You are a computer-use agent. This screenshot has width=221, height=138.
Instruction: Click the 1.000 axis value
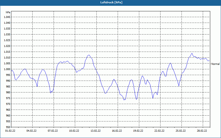[7, 69]
